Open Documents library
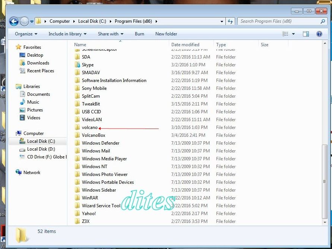The image size is (332, 249). [x=38, y=94]
